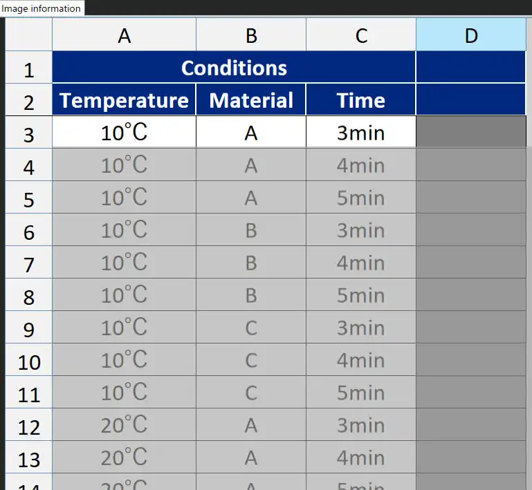Screen dimensions: 532x490
Task: Click the 'Time' header cell
Action: [361, 101]
